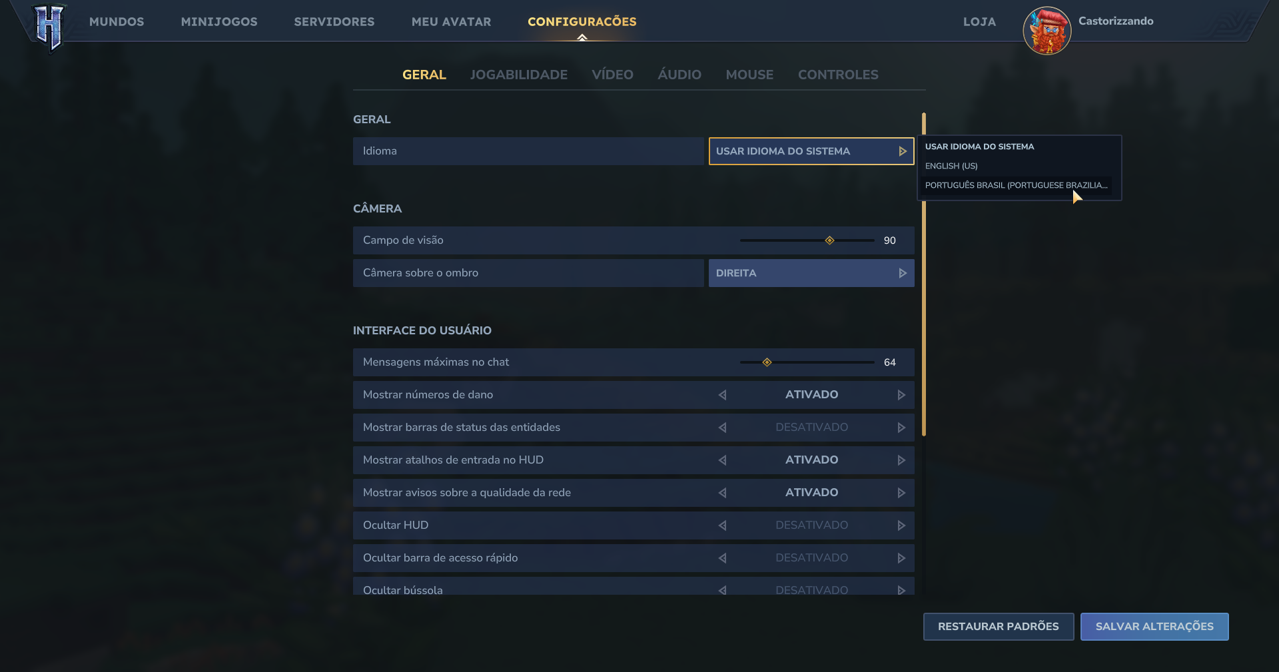Click right arrow for Mostrar avisos de rede

tap(901, 493)
